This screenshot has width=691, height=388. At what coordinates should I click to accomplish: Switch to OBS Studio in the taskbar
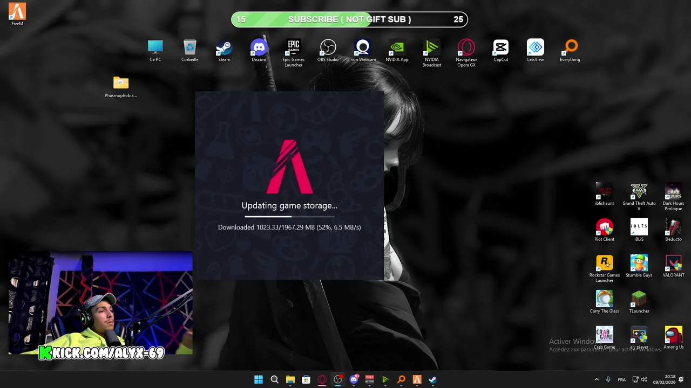click(x=338, y=379)
